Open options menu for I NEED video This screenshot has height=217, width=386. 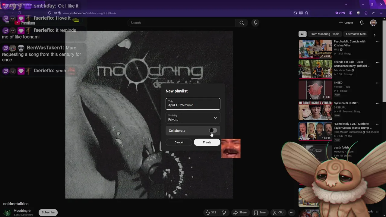click(378, 83)
